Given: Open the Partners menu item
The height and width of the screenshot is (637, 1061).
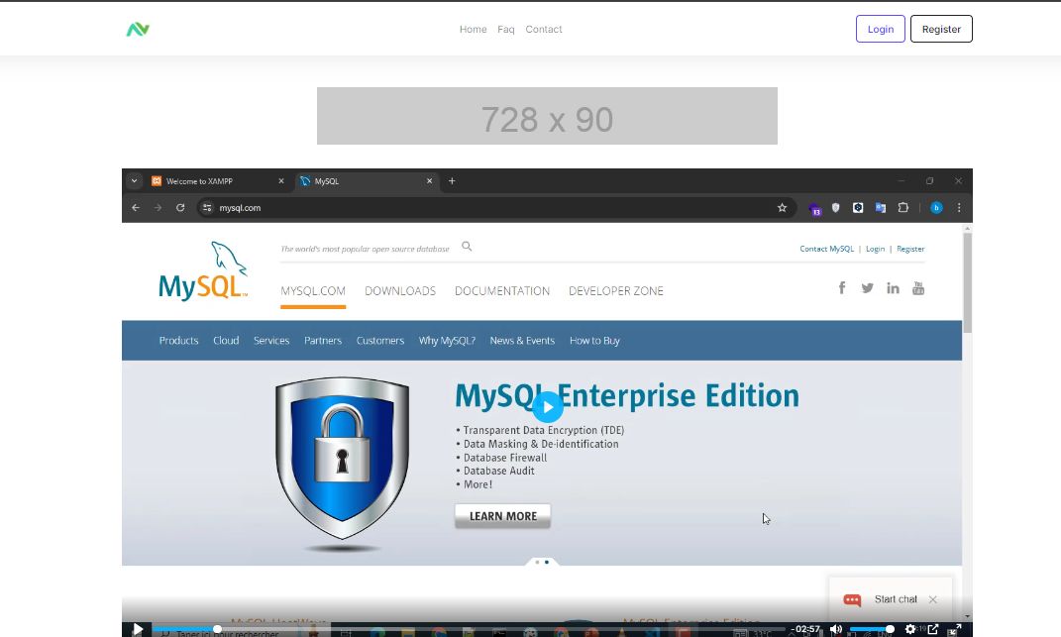Looking at the screenshot, I should click(x=323, y=341).
